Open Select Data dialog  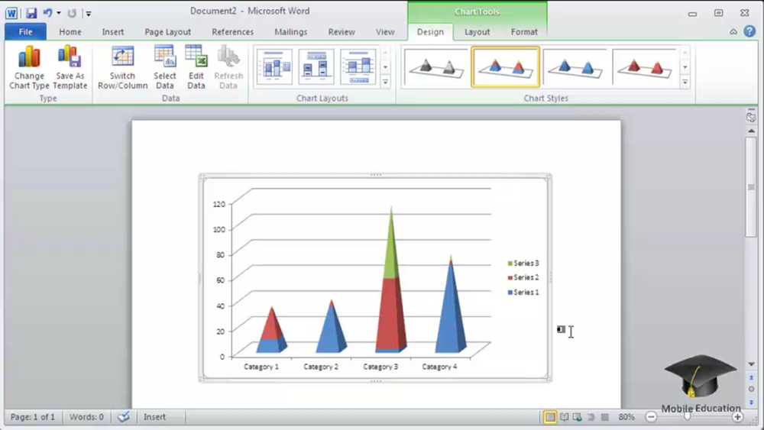pyautogui.click(x=165, y=67)
